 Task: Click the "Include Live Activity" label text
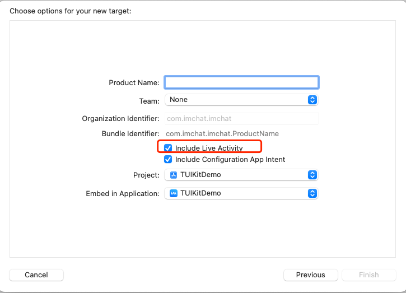tap(209, 148)
